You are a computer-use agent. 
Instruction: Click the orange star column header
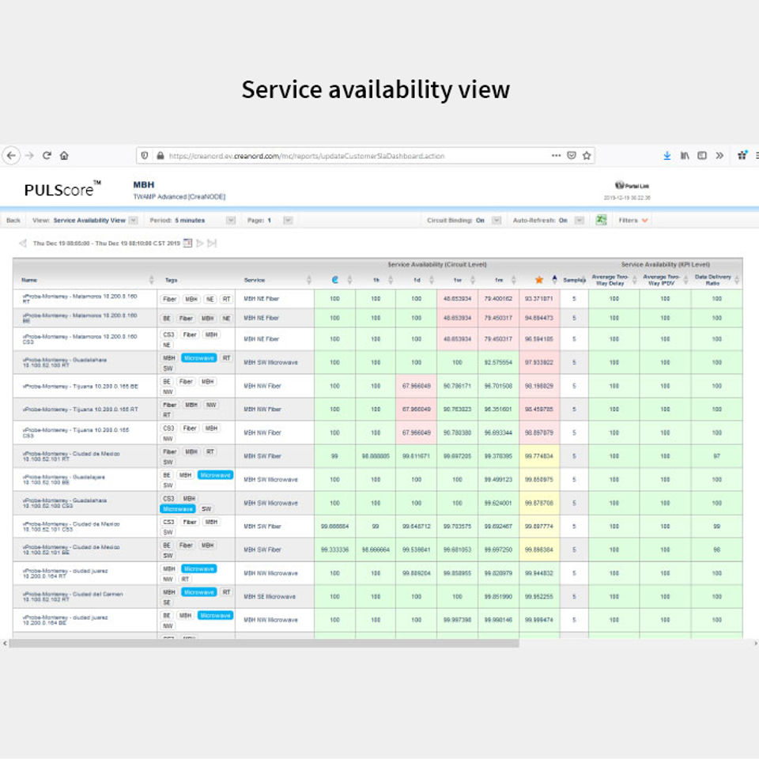[x=538, y=280]
